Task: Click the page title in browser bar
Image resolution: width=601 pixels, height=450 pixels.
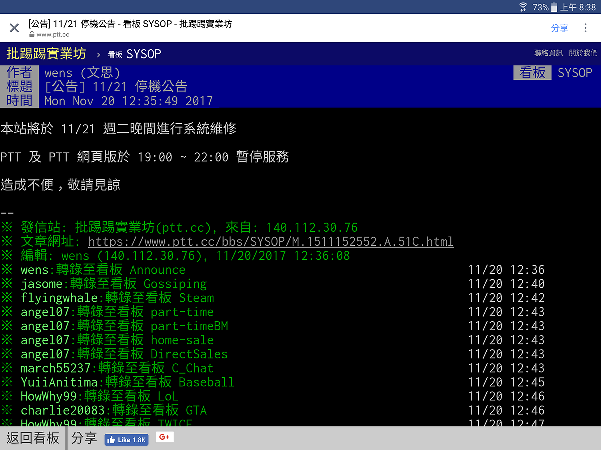Action: (x=130, y=24)
